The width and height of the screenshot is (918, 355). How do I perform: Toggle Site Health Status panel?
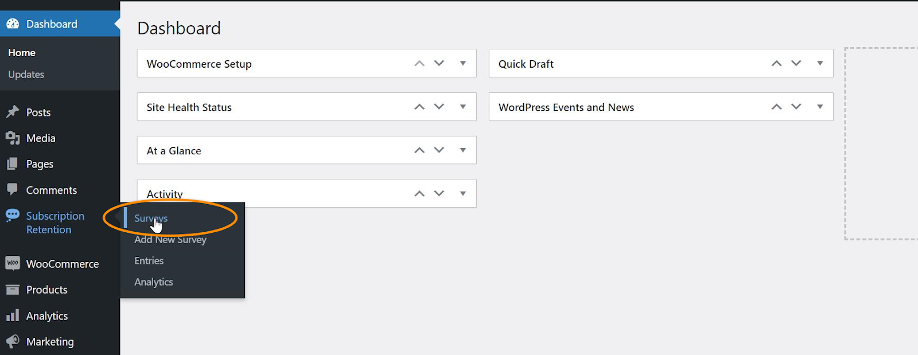[x=463, y=107]
